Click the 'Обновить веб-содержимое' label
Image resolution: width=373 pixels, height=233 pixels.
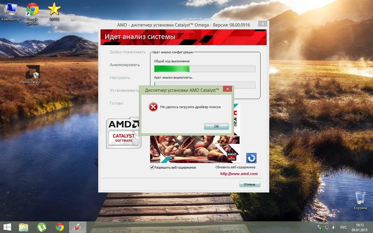pos(235,167)
